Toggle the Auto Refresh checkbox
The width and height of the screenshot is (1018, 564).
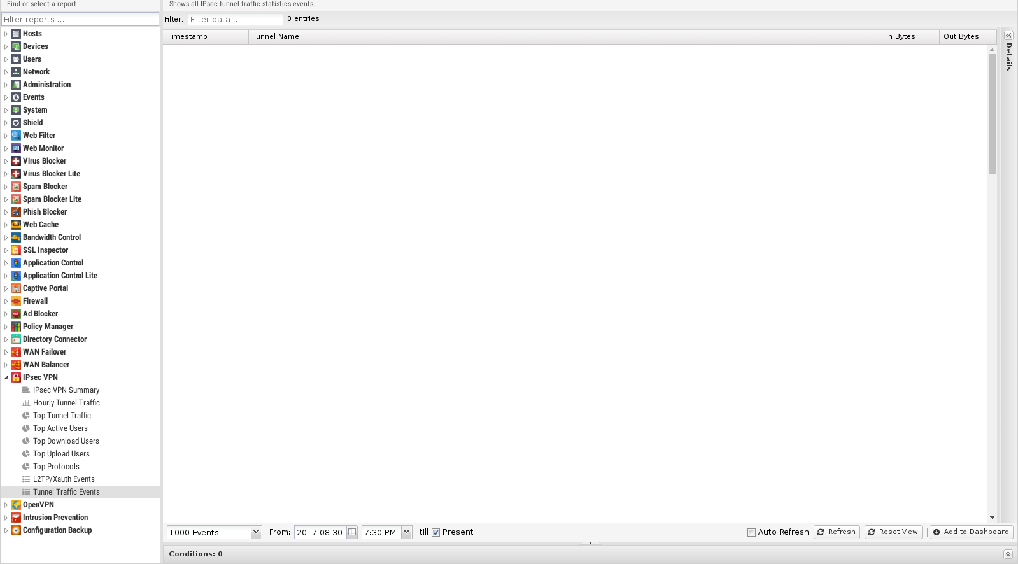[751, 532]
